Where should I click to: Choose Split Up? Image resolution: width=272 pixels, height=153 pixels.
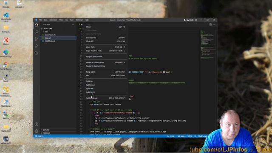coord(105,81)
